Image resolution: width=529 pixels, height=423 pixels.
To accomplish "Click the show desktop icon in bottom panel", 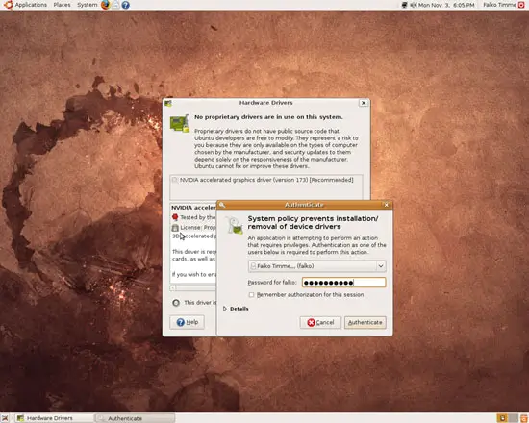I will click(5, 418).
